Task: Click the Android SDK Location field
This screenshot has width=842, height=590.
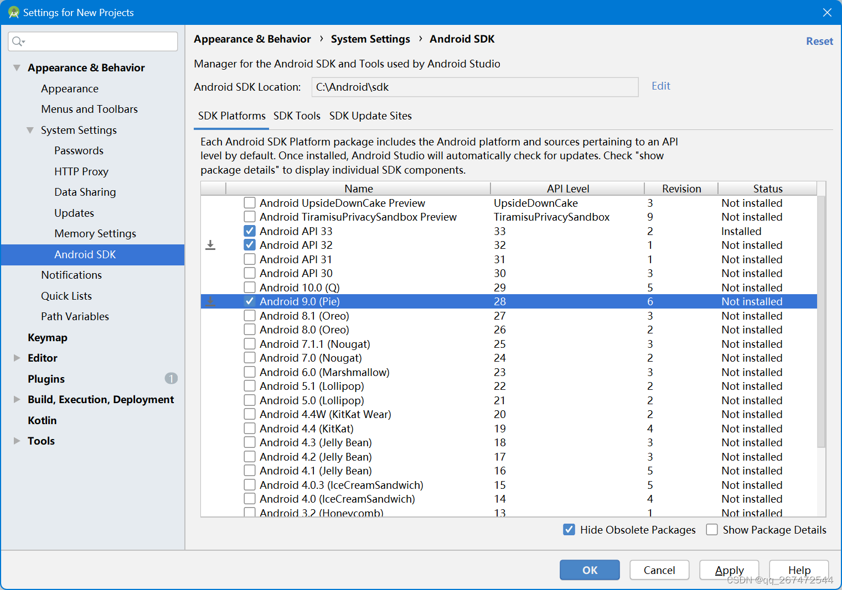Action: (475, 87)
